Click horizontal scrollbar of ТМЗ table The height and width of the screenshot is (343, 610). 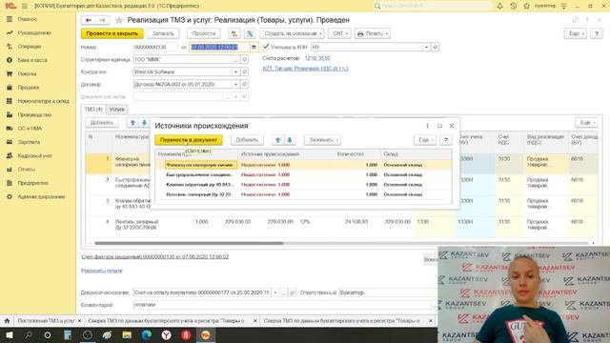(x=189, y=244)
